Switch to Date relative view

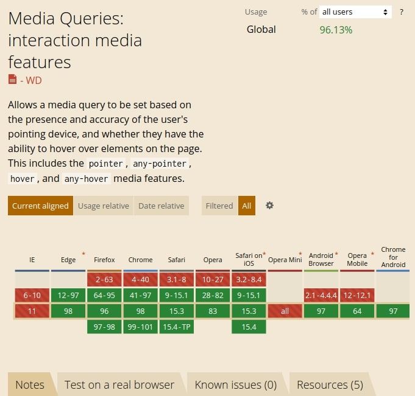click(161, 206)
